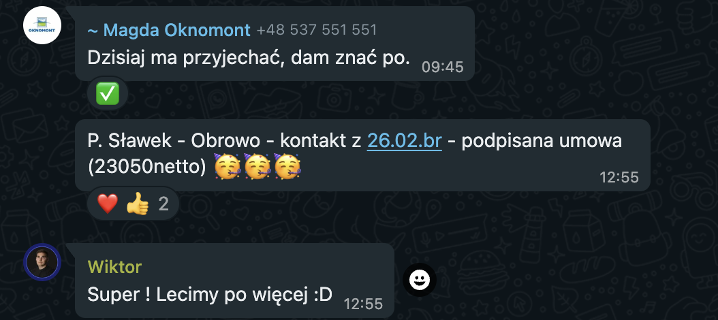This screenshot has height=320, width=718.
Task: Click the last party face emoji
Action: (x=287, y=167)
